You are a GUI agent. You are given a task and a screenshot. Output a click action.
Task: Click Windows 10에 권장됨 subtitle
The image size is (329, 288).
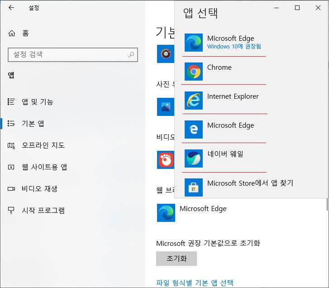pos(234,46)
